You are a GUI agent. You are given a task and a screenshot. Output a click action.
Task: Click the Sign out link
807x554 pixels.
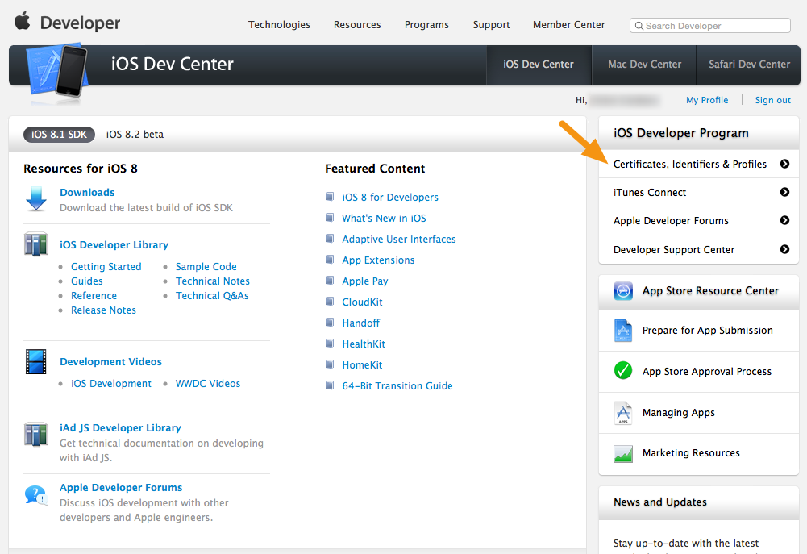(x=772, y=100)
